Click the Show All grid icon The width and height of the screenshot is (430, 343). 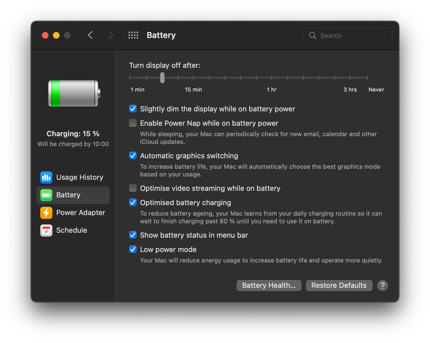[x=133, y=35]
